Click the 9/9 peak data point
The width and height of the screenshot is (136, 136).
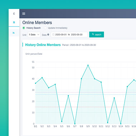tap(88, 65)
